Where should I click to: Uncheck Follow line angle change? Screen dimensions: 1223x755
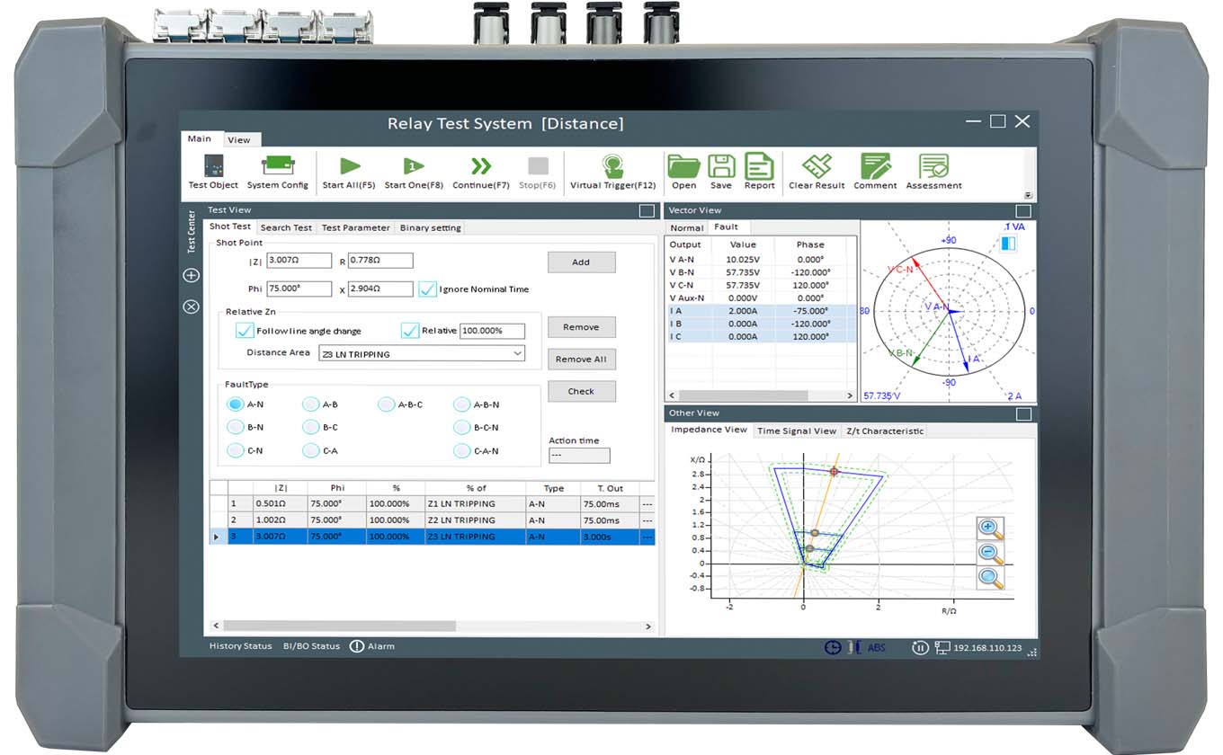245,331
